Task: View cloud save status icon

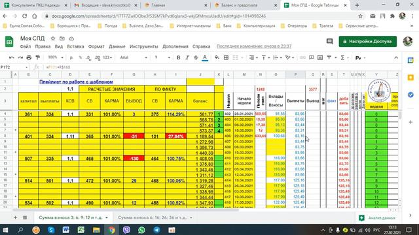Action: [71, 39]
